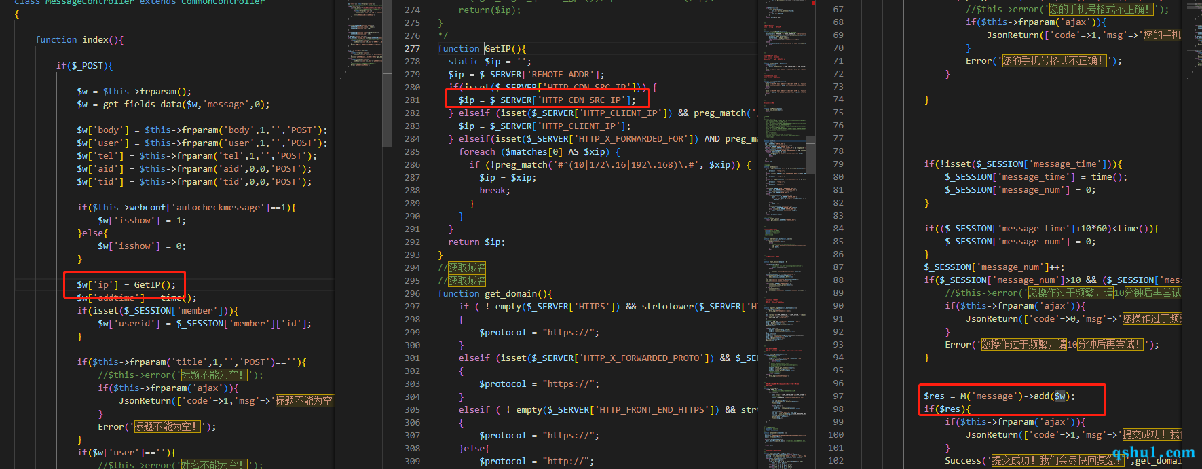Select the $w['body'] assignment line
The image size is (1202, 469).
[x=202, y=130]
